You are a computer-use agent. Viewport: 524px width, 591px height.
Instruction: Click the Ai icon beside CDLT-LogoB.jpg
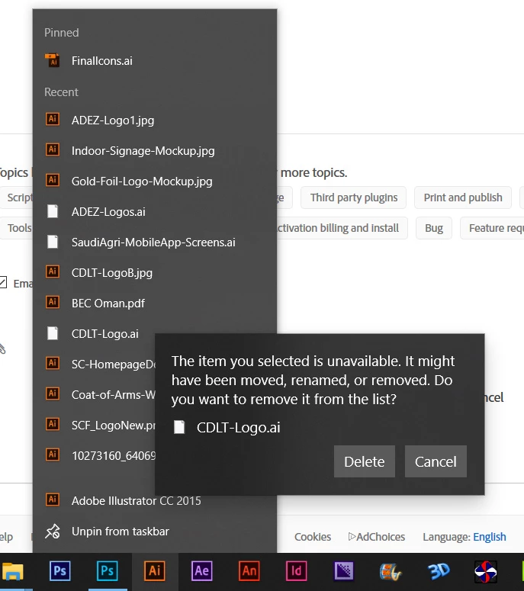(53, 271)
